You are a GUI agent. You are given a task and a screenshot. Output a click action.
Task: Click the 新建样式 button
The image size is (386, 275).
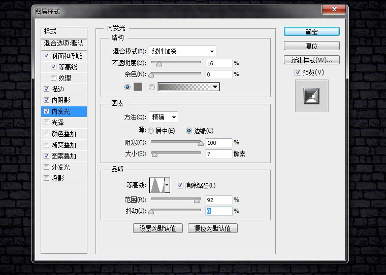(x=312, y=60)
